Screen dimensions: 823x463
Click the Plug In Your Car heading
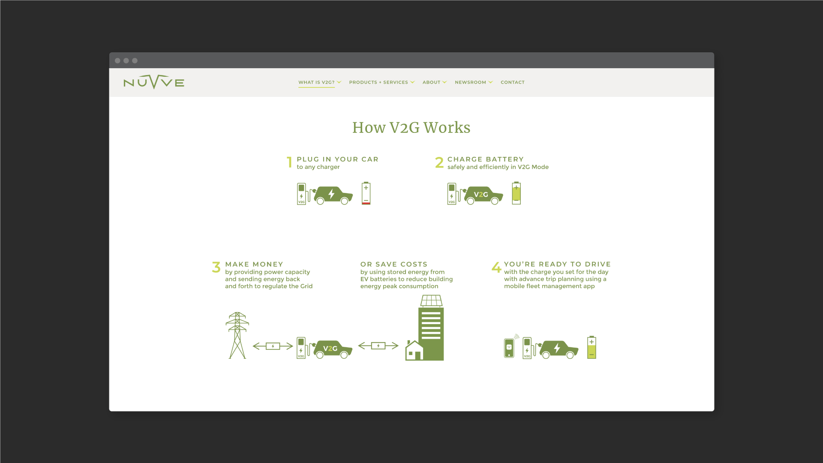(337, 159)
